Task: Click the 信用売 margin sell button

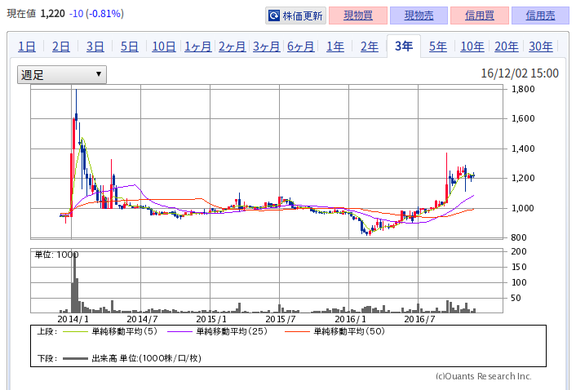Action: coord(540,16)
